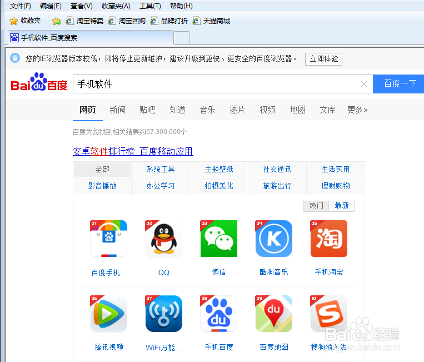Click the QQ penguin app icon
The height and width of the screenshot is (362, 424).
pyautogui.click(x=163, y=239)
